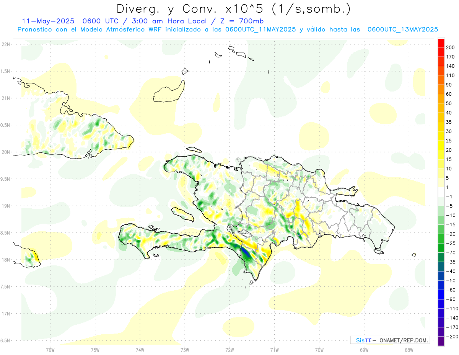Click the positive colorbar value 15
The image size is (459, 355).
coord(449,159)
